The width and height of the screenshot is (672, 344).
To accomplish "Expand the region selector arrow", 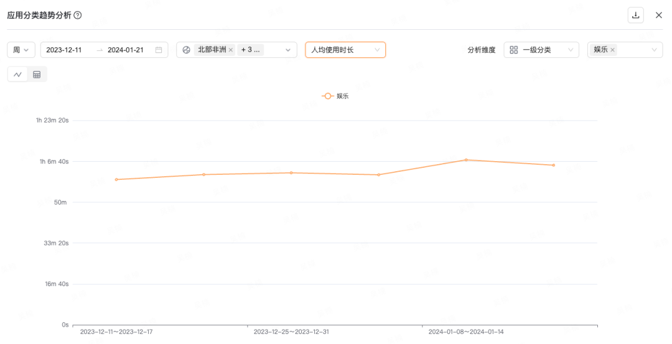I will (288, 50).
